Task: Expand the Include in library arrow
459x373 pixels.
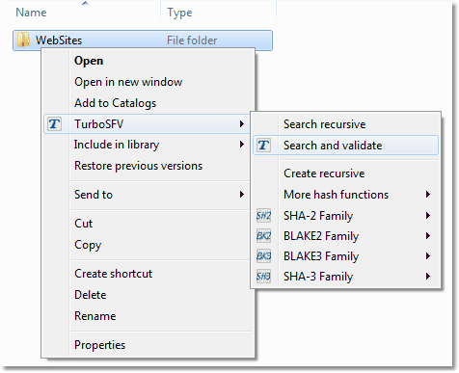Action: (x=242, y=145)
